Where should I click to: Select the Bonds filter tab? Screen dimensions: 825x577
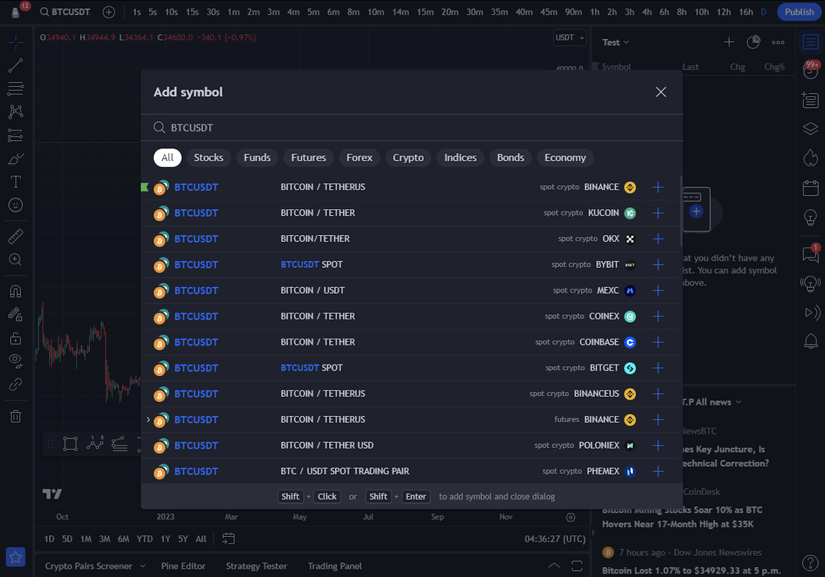[x=511, y=158]
